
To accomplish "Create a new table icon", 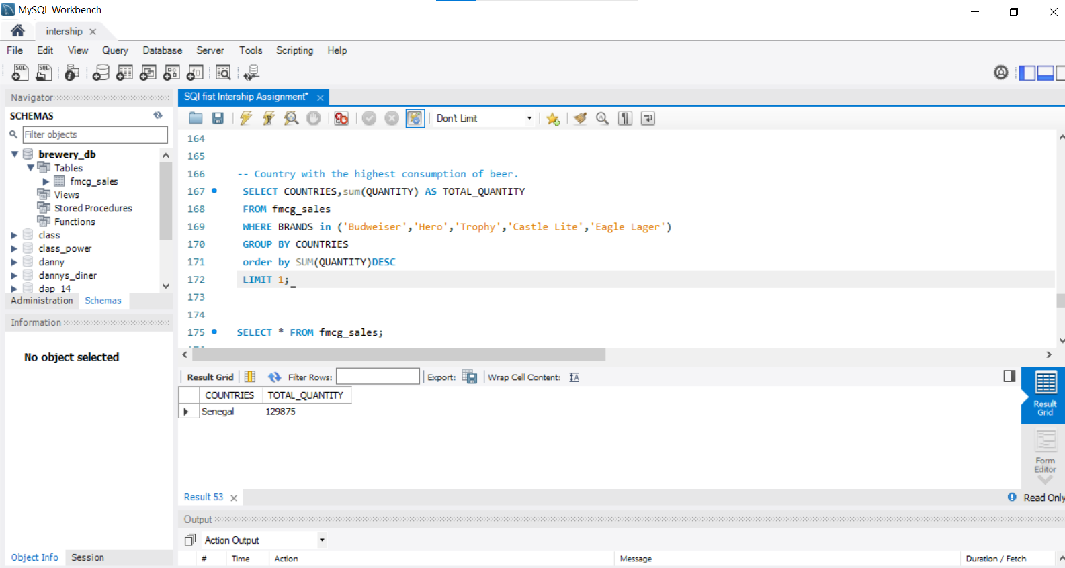I will (x=125, y=73).
